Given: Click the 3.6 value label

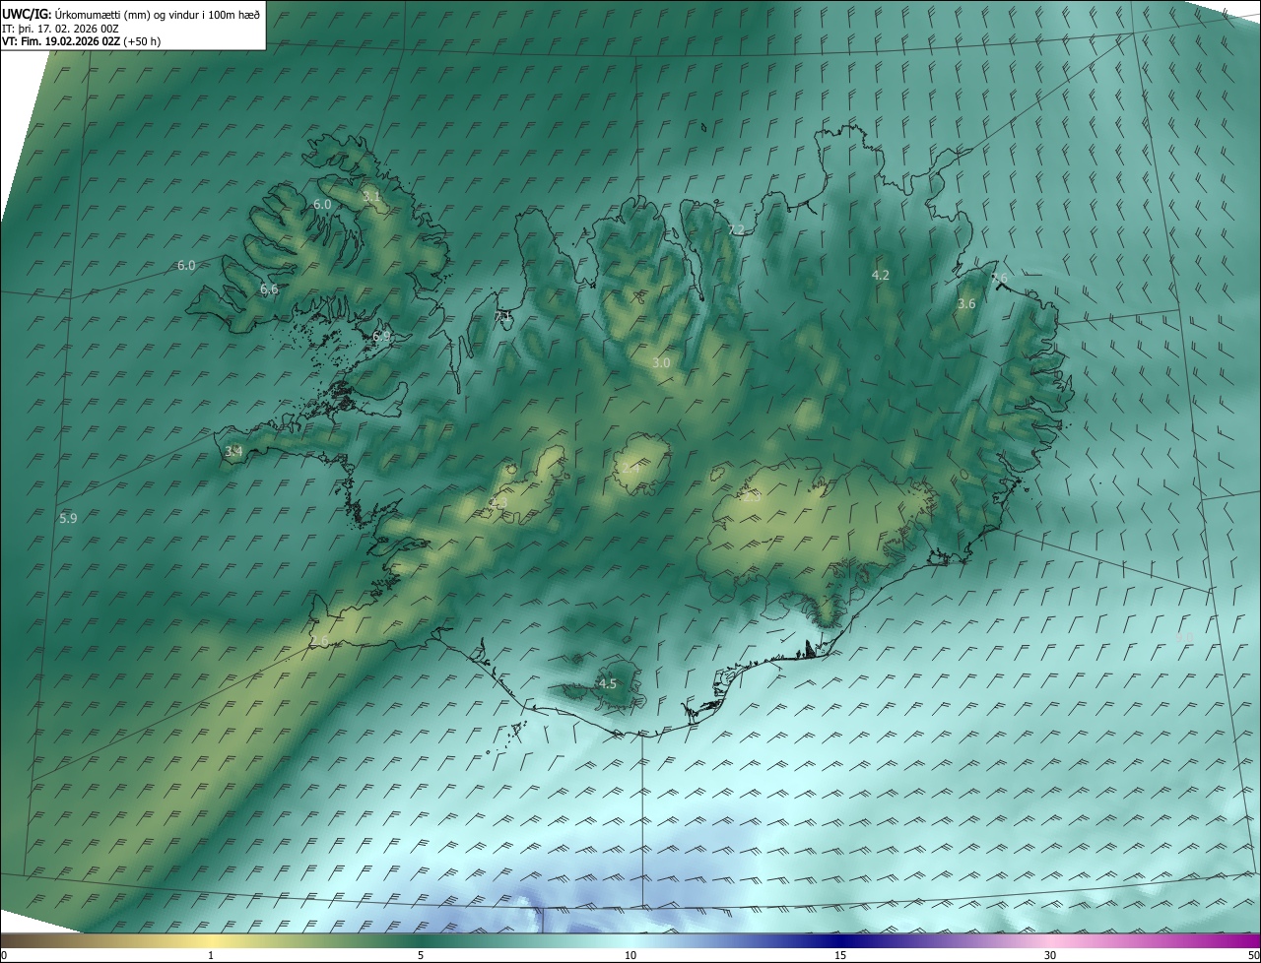Looking at the screenshot, I should coord(966,304).
